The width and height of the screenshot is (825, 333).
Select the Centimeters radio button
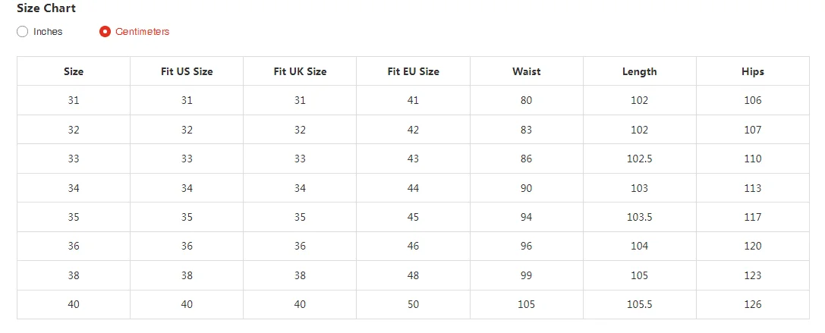click(105, 32)
